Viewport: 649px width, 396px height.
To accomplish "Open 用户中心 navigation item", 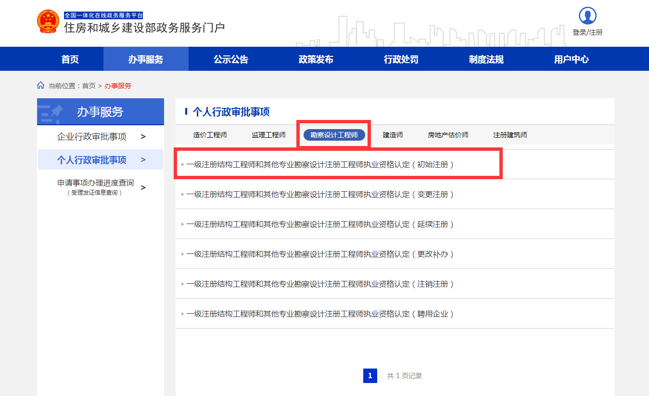I will click(572, 59).
